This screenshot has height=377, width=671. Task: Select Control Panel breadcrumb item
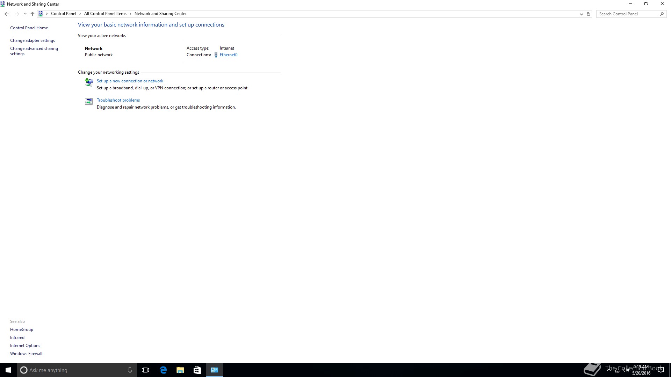point(63,14)
